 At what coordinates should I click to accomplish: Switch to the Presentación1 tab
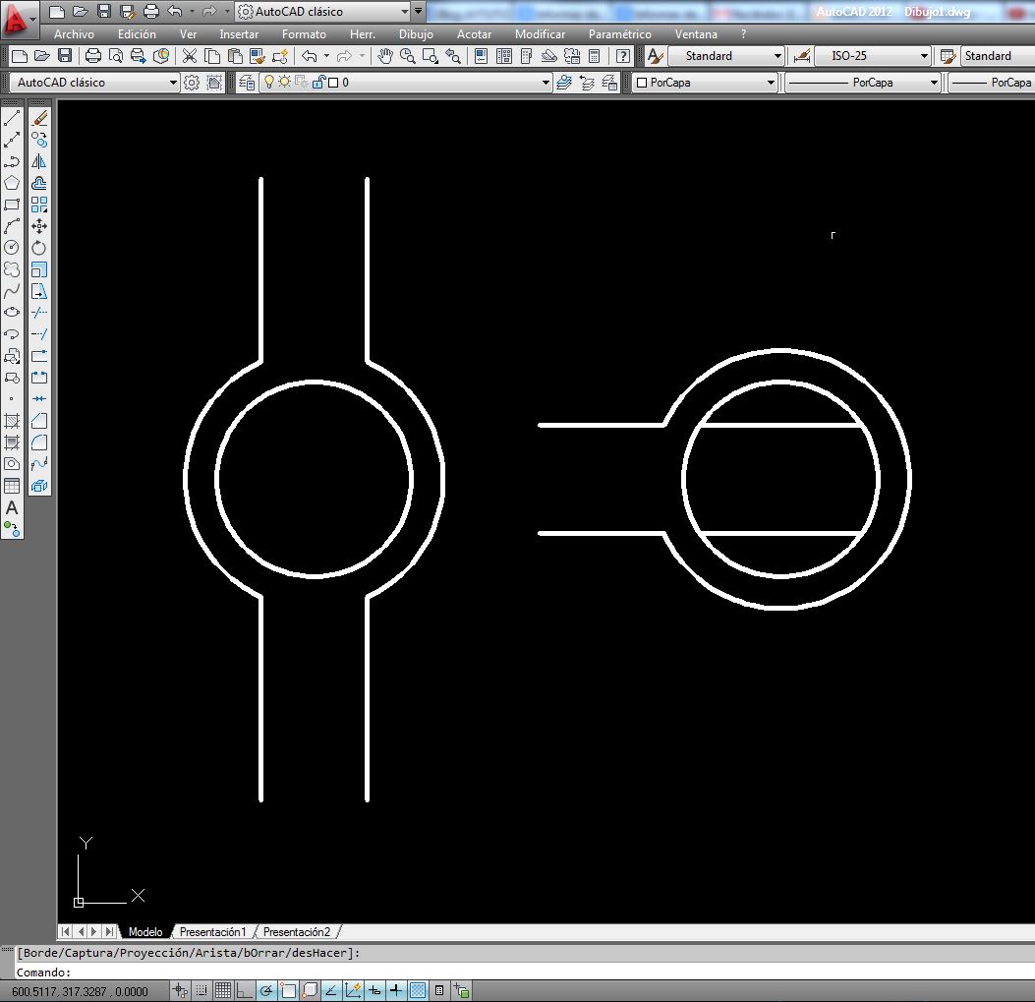pos(213,931)
